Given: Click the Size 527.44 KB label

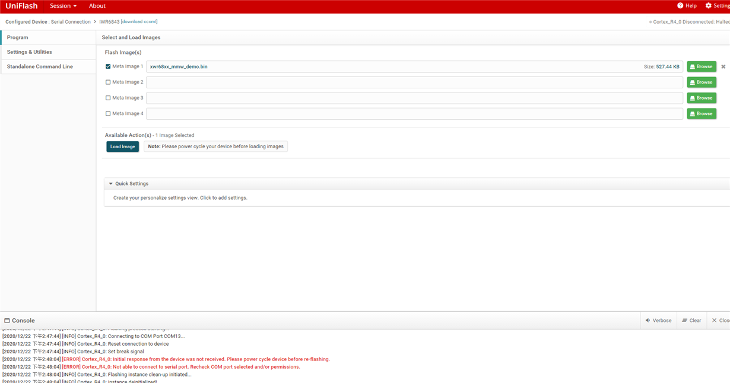Looking at the screenshot, I should click(661, 67).
